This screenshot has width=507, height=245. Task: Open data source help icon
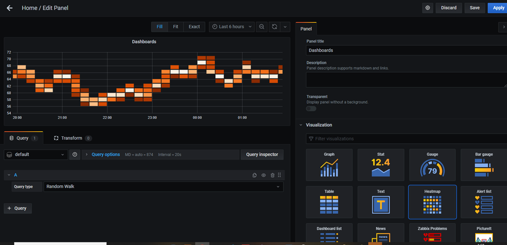coord(75,155)
